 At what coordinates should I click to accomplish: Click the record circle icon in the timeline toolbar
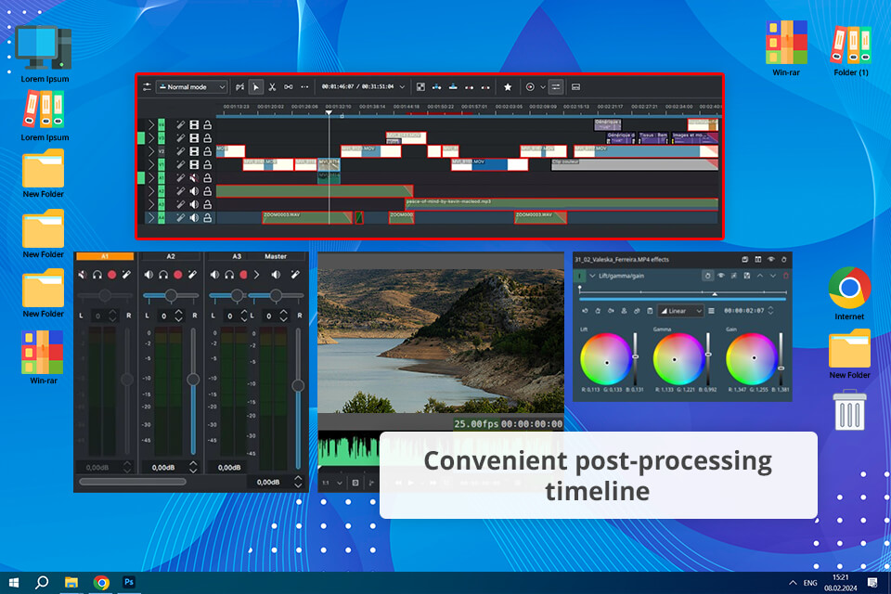point(530,87)
